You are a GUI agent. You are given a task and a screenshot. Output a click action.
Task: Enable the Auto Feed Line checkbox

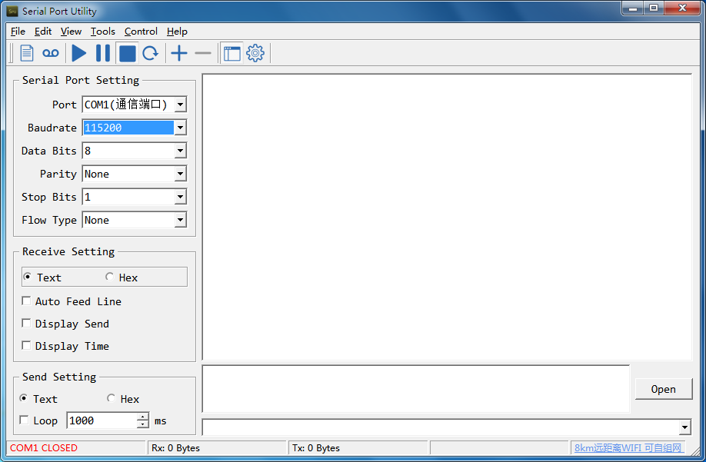(x=26, y=301)
